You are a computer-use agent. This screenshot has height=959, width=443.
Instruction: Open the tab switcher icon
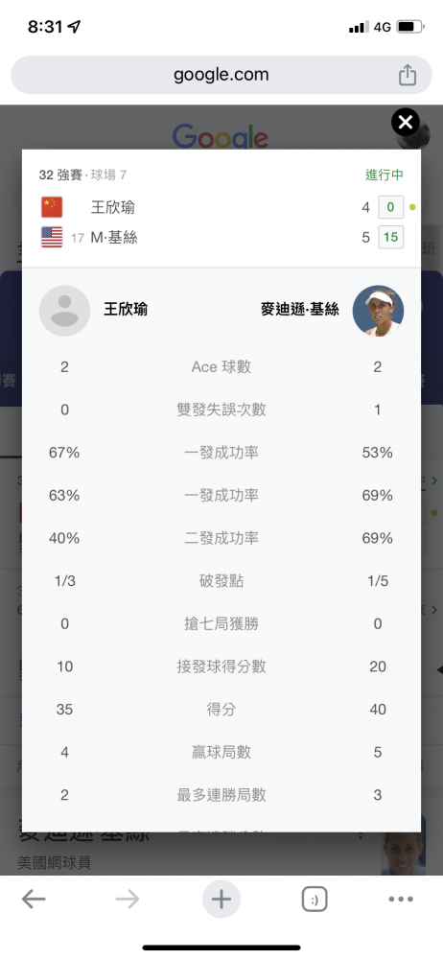315,900
